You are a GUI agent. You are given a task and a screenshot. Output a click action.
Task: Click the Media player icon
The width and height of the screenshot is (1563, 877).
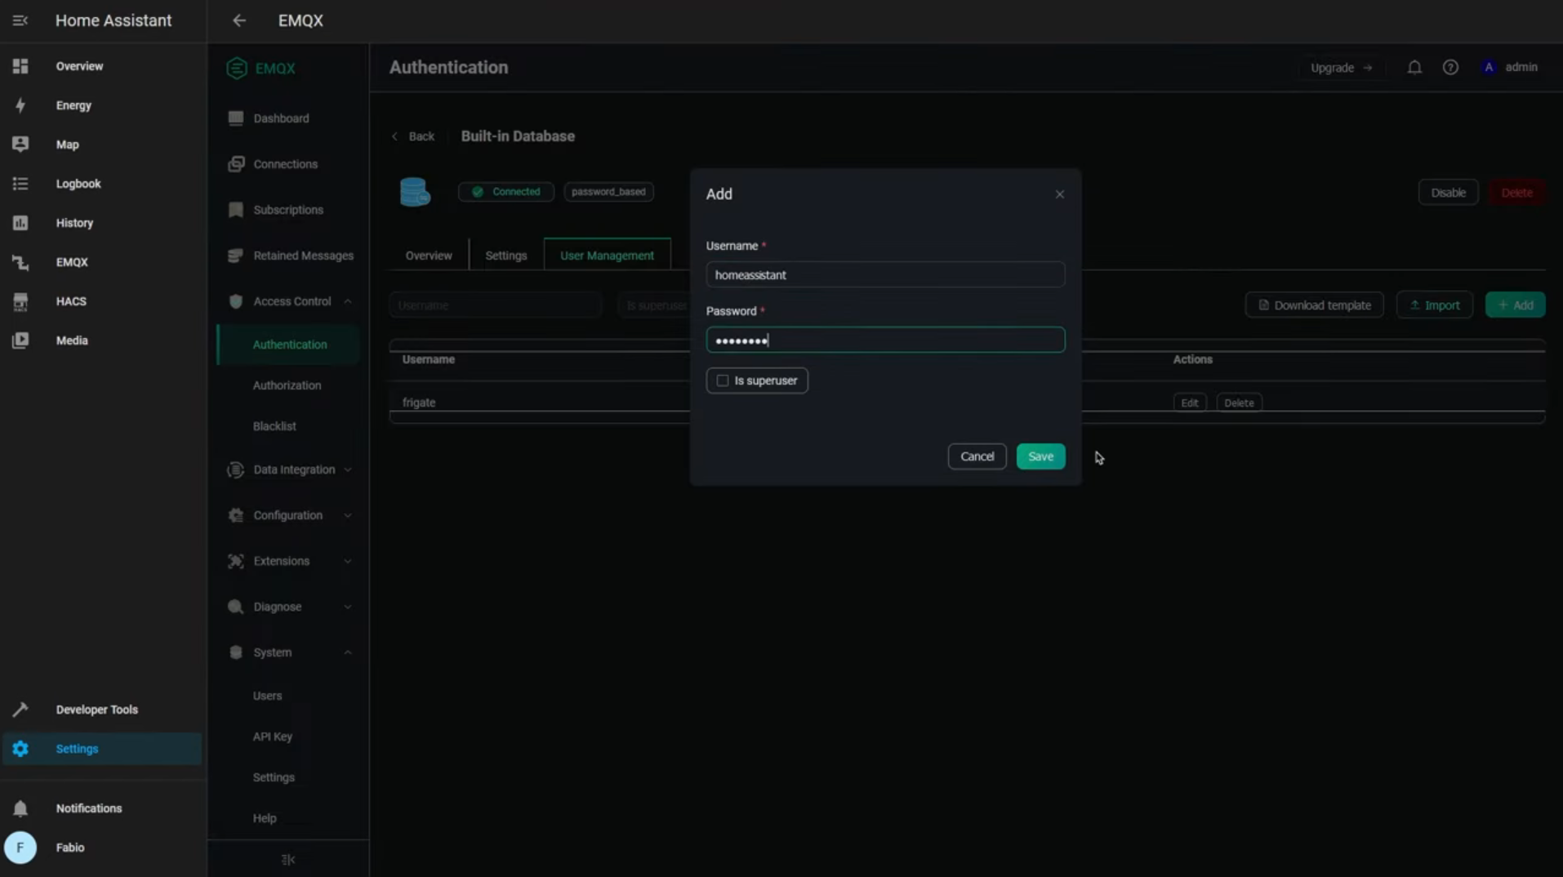[20, 341]
